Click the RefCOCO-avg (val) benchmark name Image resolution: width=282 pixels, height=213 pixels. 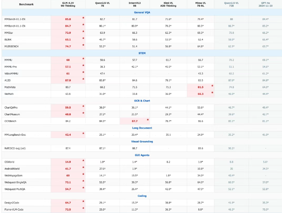point(15,149)
